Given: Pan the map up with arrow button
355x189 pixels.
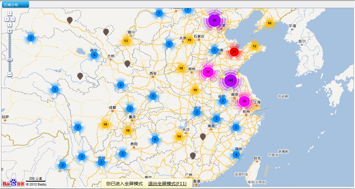Looking at the screenshot, I should point(10,13).
